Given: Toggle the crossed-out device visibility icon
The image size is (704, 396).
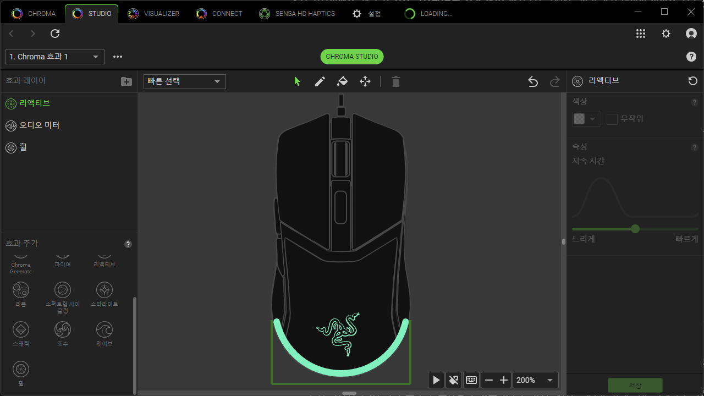Looking at the screenshot, I should click(x=453, y=380).
